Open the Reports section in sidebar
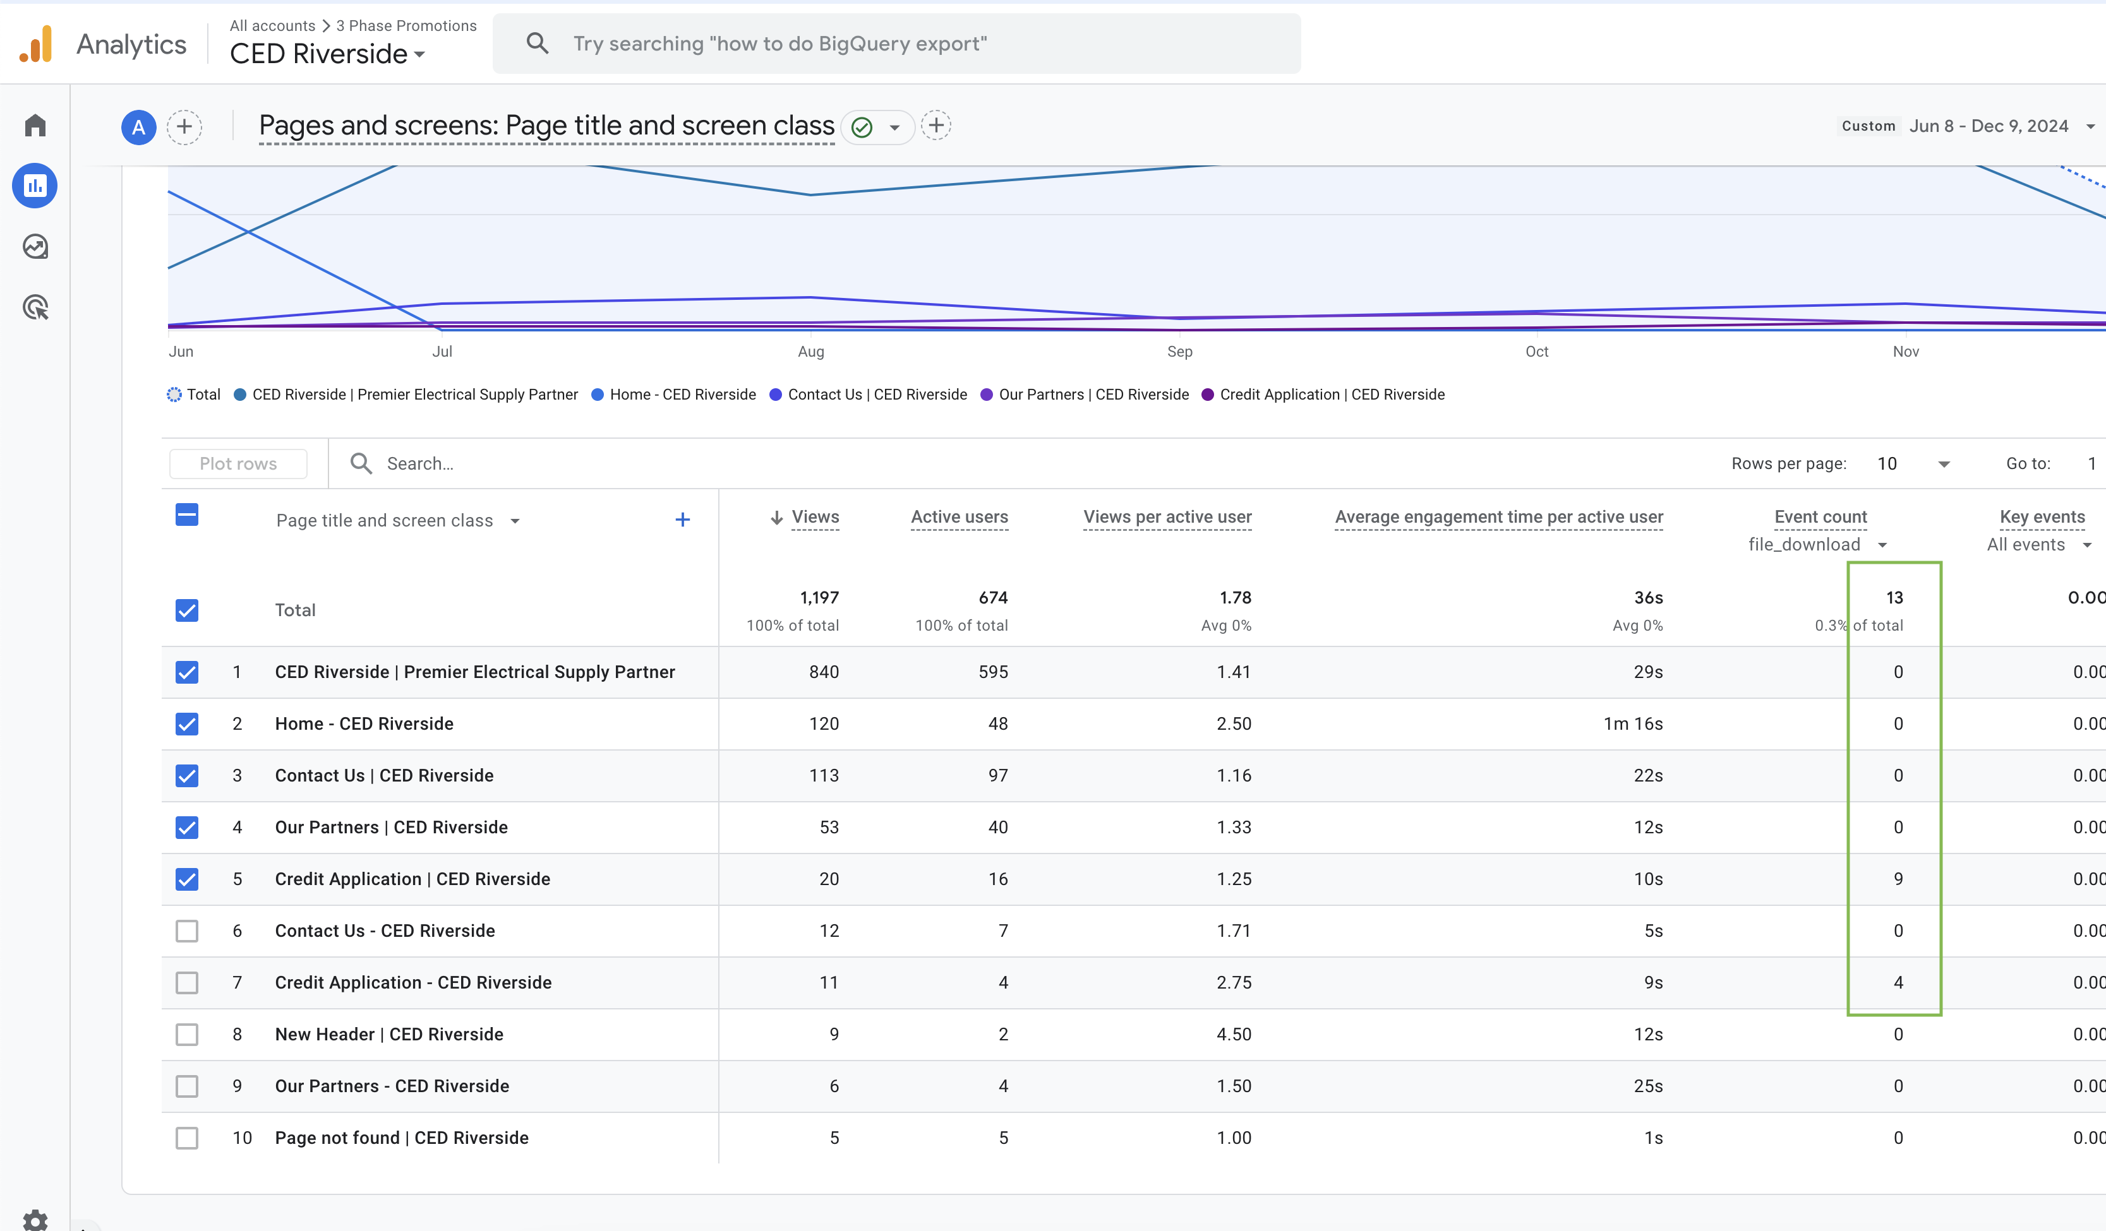This screenshot has height=1231, width=2106. 35,186
